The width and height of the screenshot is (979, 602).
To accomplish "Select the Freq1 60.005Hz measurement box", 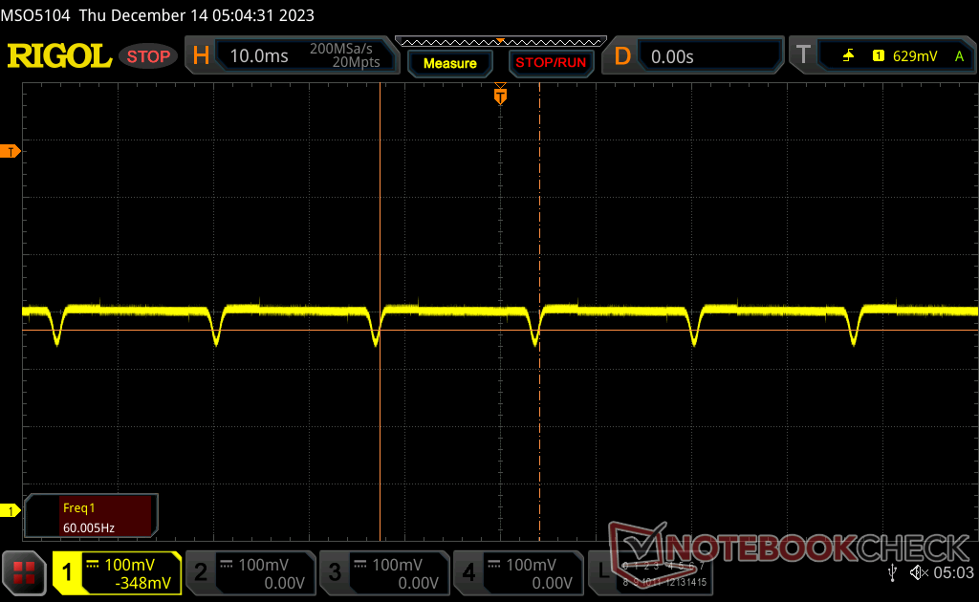I will [92, 515].
